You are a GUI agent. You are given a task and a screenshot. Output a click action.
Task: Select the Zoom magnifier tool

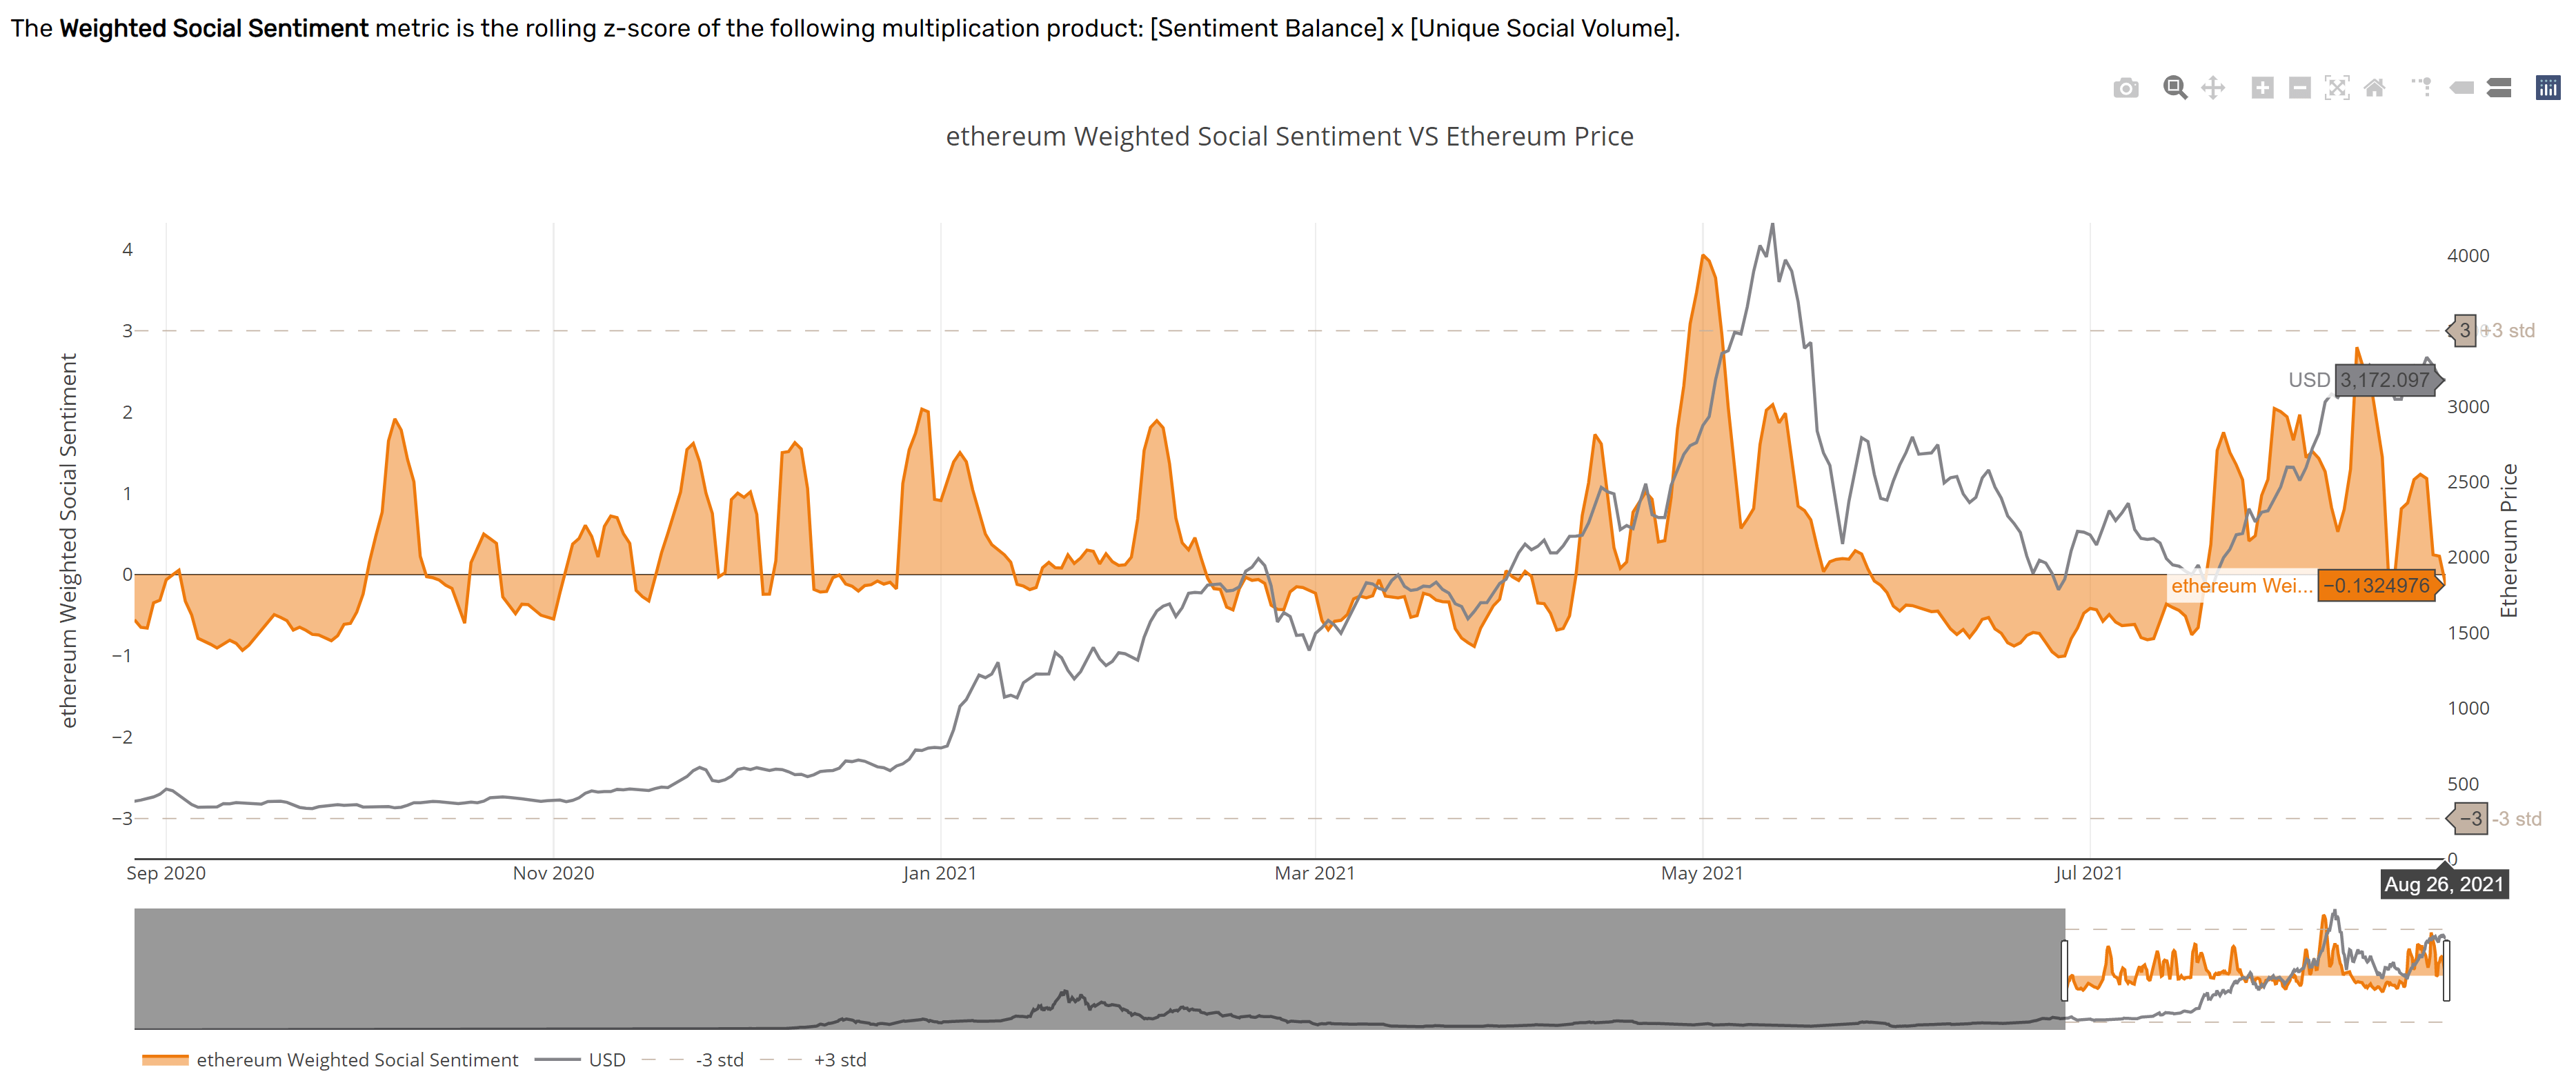pos(2175,88)
